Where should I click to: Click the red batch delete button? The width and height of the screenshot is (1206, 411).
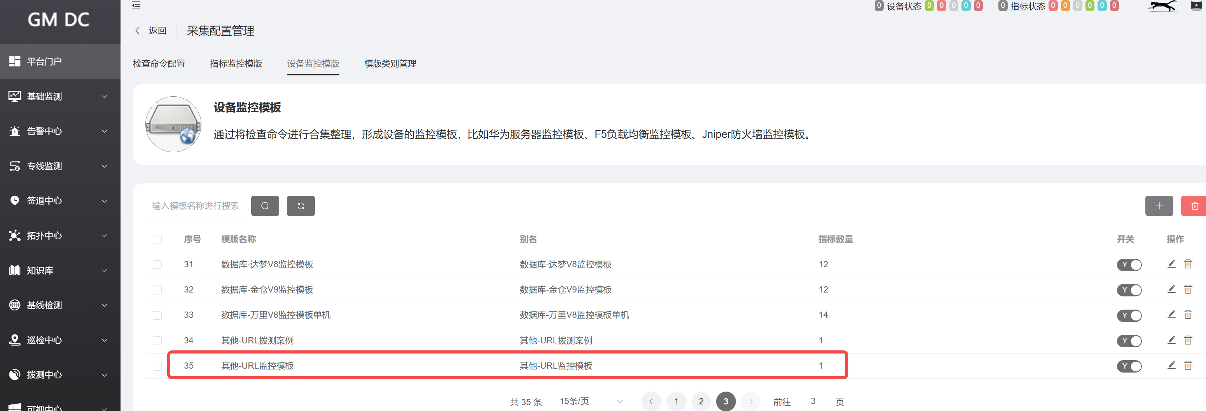(x=1193, y=206)
